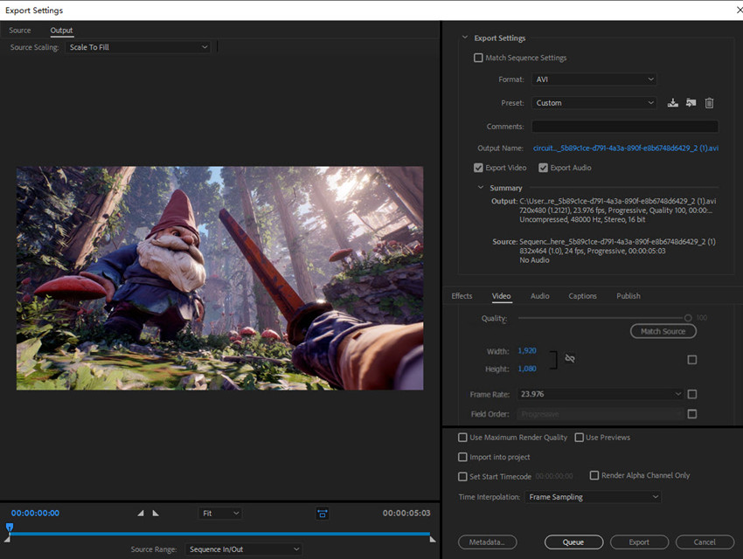743x559 pixels.
Task: Open the Captions tab
Action: 583,296
